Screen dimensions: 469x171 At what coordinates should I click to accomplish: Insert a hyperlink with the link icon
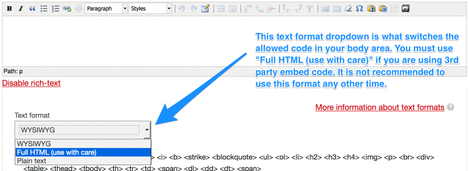pyautogui.click(x=67, y=9)
